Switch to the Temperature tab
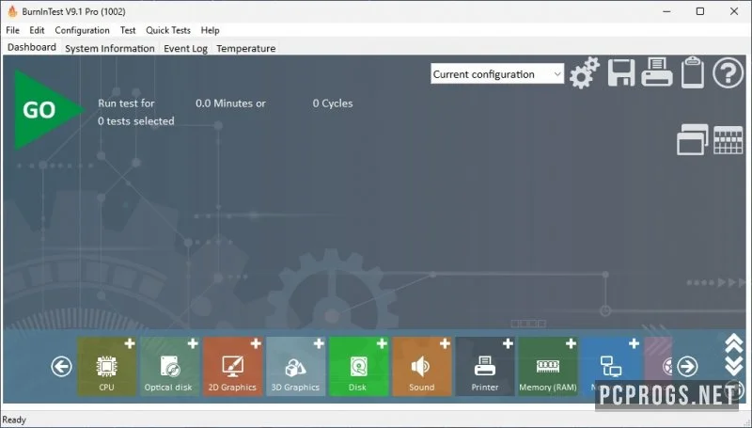The height and width of the screenshot is (428, 752). click(x=246, y=49)
